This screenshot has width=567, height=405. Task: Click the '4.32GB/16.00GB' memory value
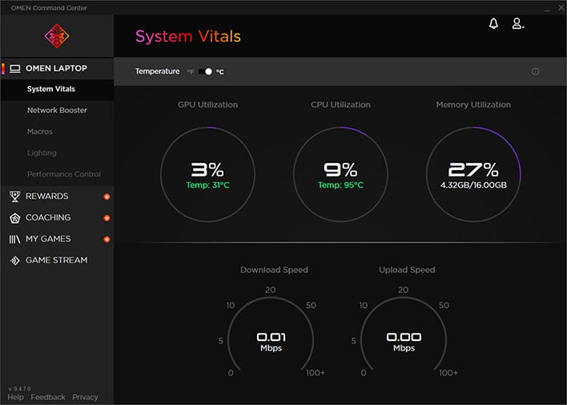click(x=473, y=185)
